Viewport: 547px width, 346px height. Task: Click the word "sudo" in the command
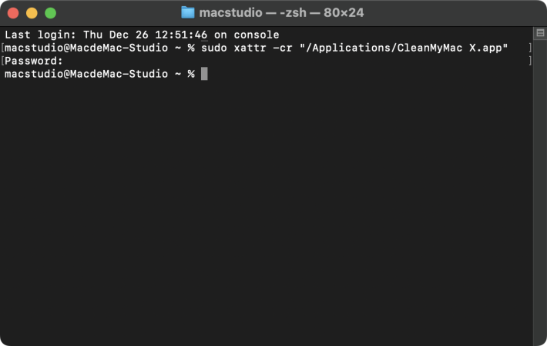(x=214, y=48)
